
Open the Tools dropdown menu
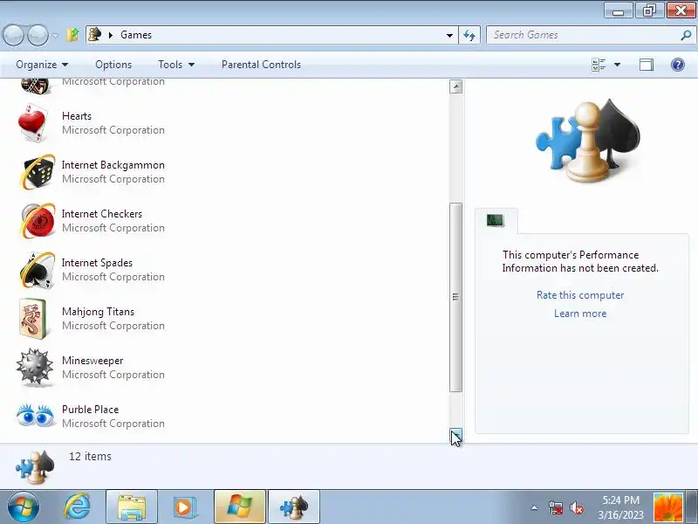tap(176, 65)
